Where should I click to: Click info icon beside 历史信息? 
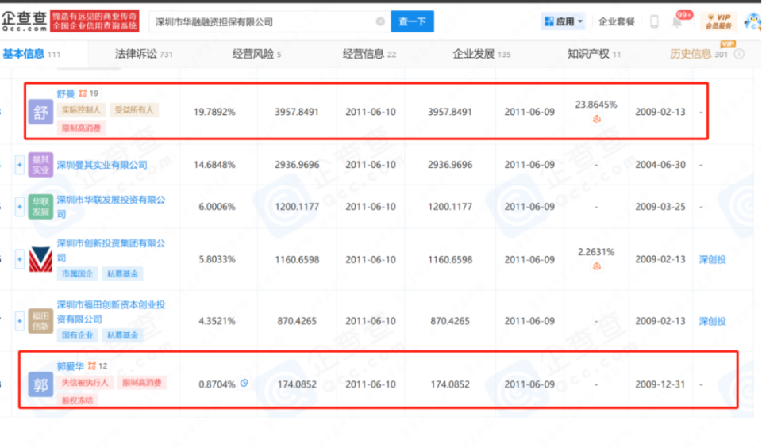(x=739, y=54)
